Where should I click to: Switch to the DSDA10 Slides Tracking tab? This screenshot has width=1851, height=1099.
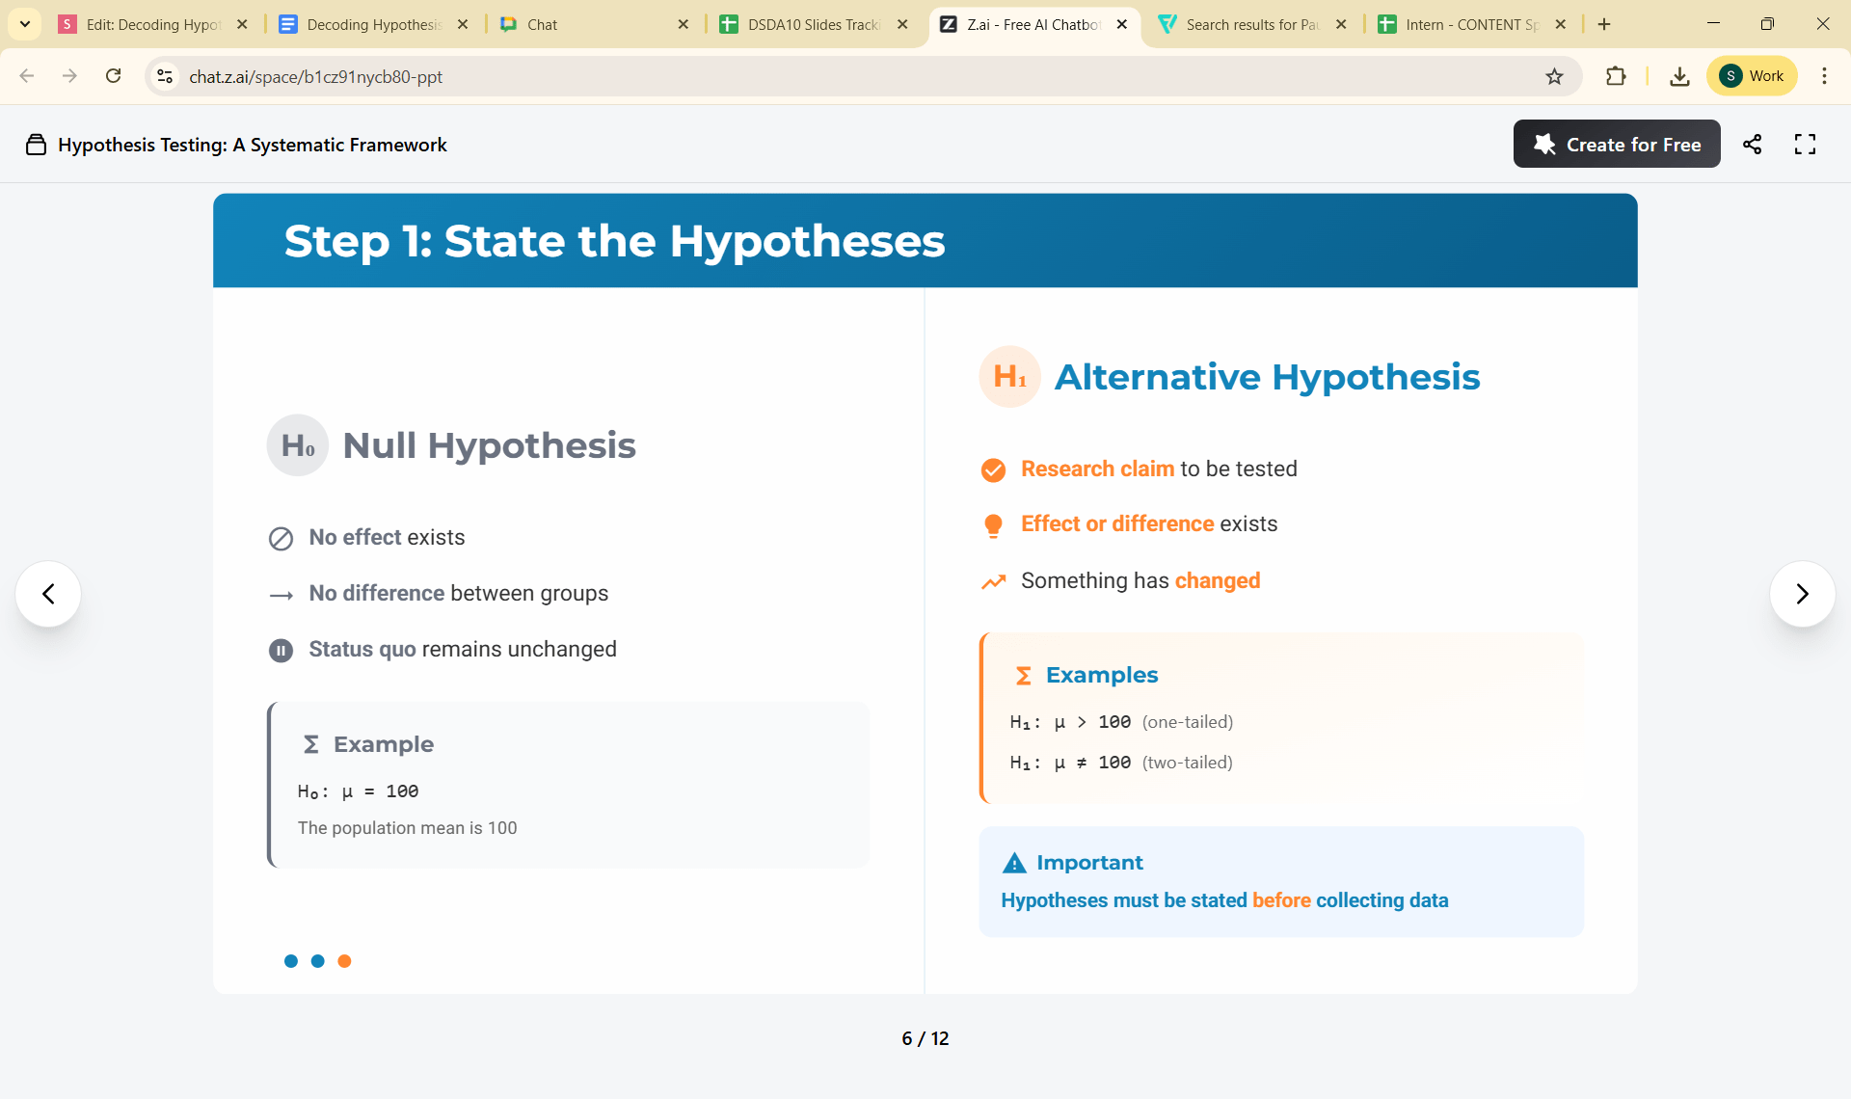(x=813, y=24)
